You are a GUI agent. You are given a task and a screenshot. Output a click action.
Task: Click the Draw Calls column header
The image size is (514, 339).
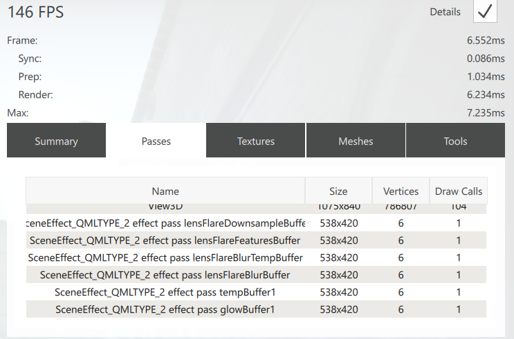(x=458, y=191)
